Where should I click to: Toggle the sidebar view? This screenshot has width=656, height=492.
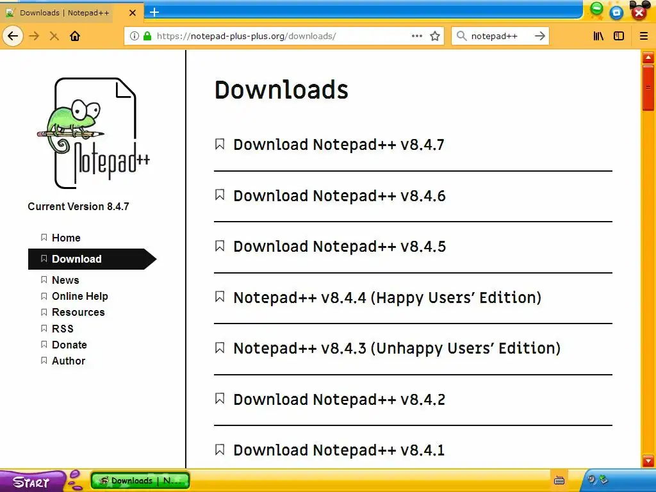click(619, 36)
